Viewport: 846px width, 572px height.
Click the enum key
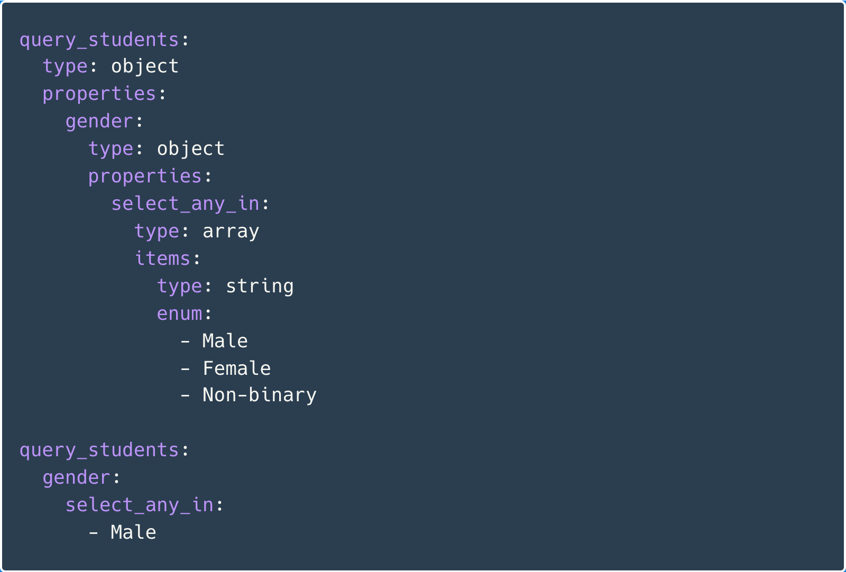180,314
